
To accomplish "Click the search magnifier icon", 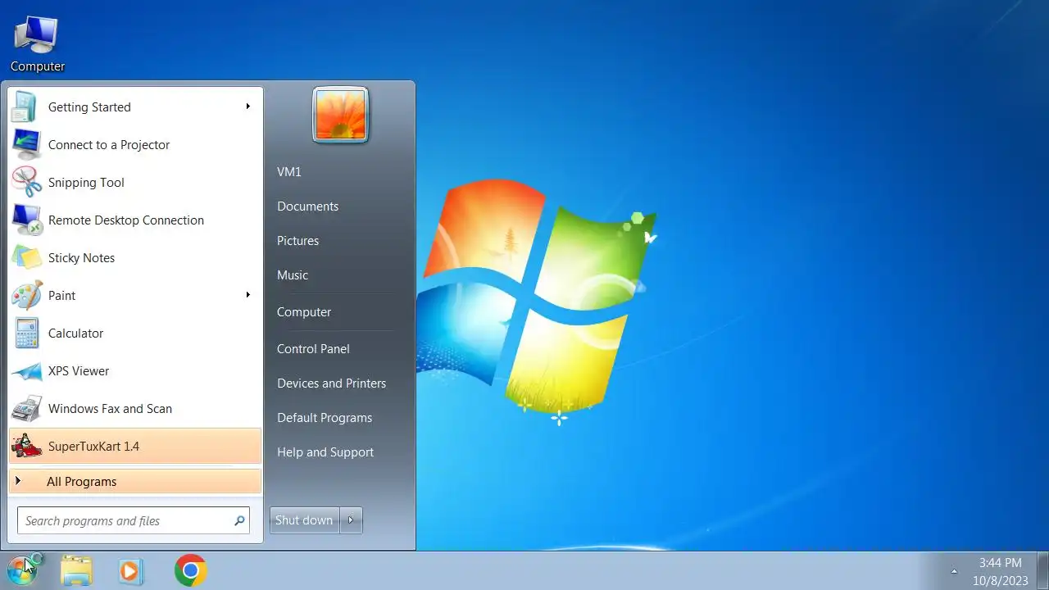I will tap(239, 520).
